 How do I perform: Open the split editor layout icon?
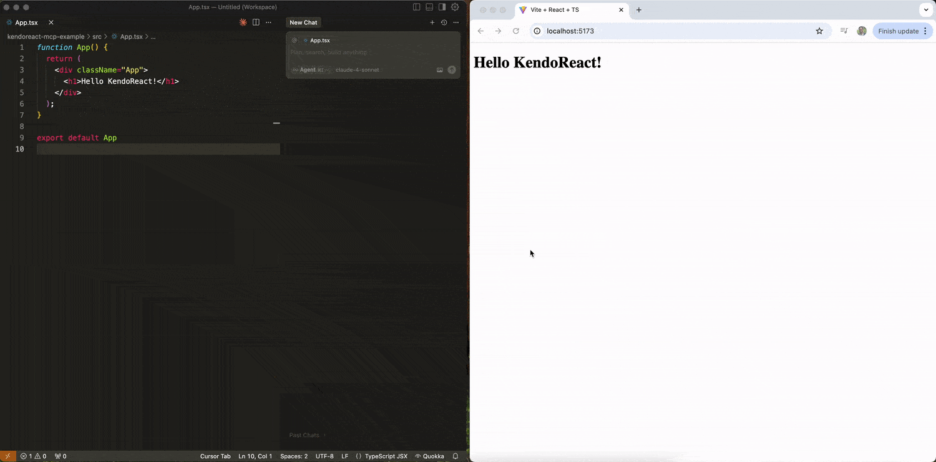(x=256, y=22)
